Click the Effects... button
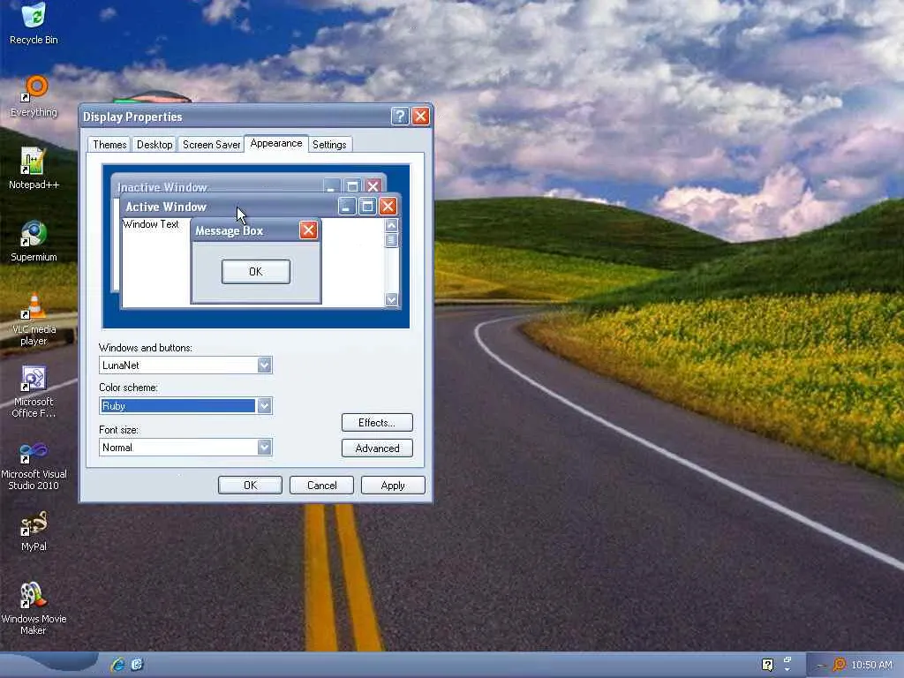This screenshot has height=678, width=904. (x=377, y=423)
